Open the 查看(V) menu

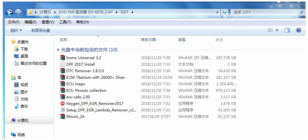pos(48,22)
